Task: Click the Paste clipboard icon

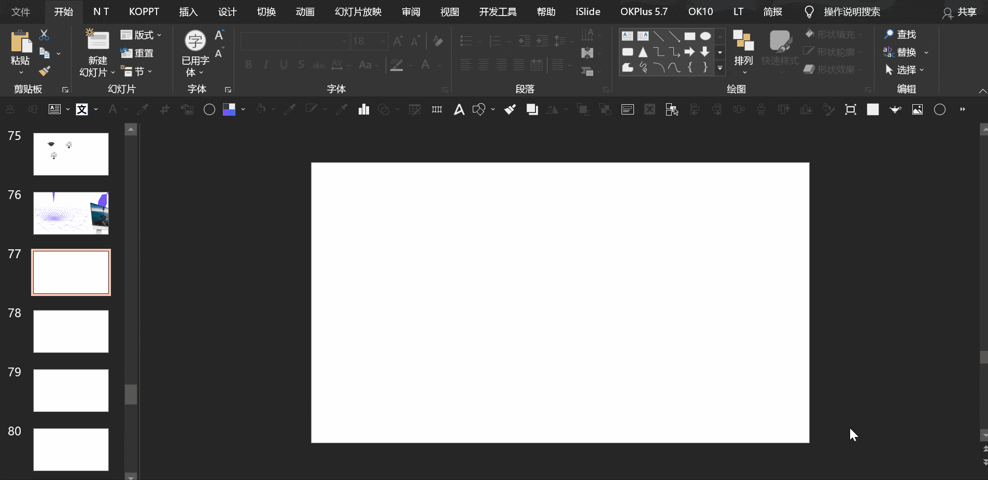Action: click(x=20, y=43)
